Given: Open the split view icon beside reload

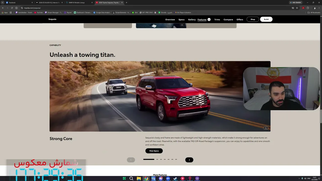Looking at the screenshot, I should (x=16, y=8).
